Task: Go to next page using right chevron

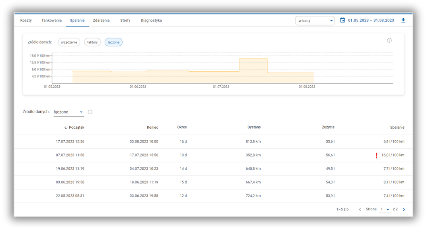Action: click(404, 210)
